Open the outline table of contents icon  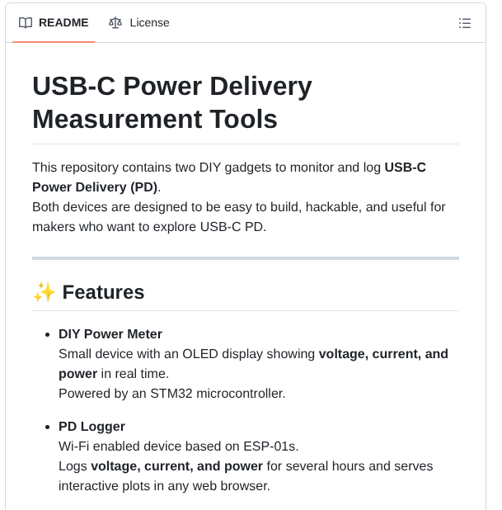465,23
